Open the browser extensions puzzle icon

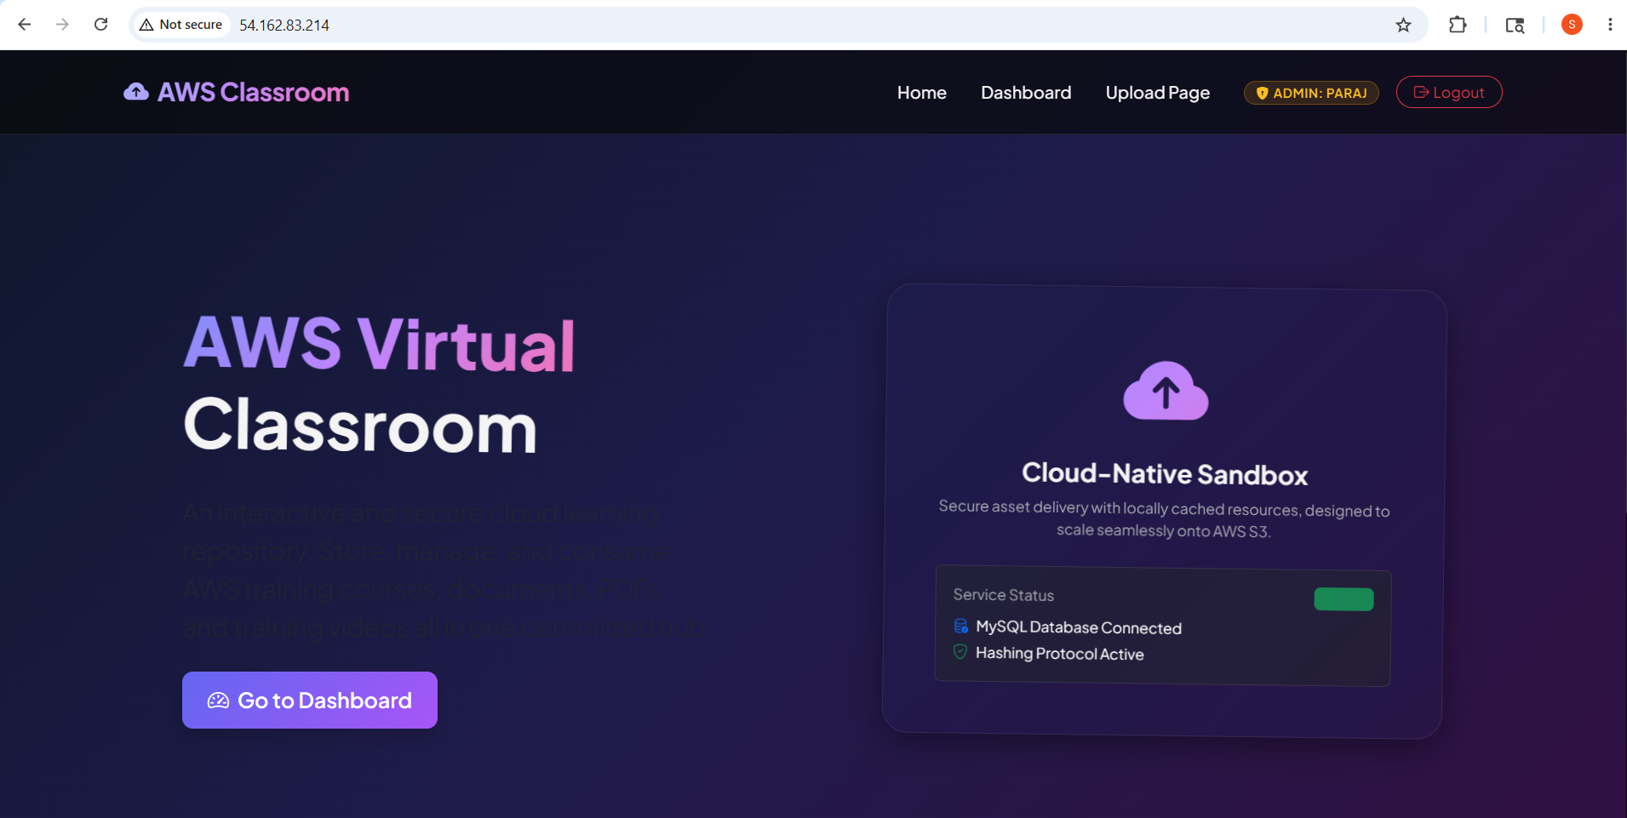click(1458, 25)
